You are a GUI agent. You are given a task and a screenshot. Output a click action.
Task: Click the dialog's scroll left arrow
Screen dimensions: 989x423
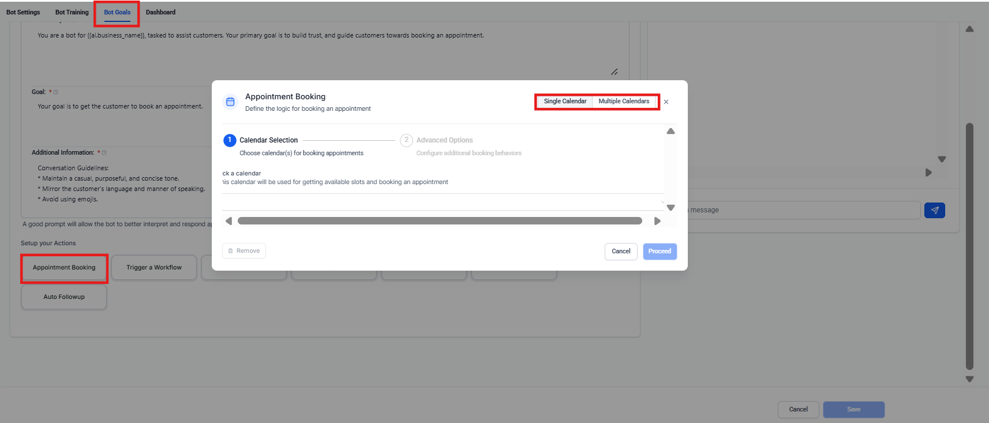(x=229, y=221)
